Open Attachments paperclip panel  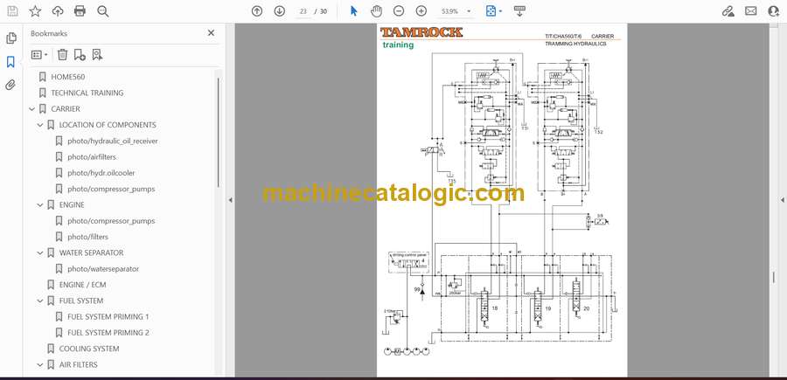tap(11, 85)
